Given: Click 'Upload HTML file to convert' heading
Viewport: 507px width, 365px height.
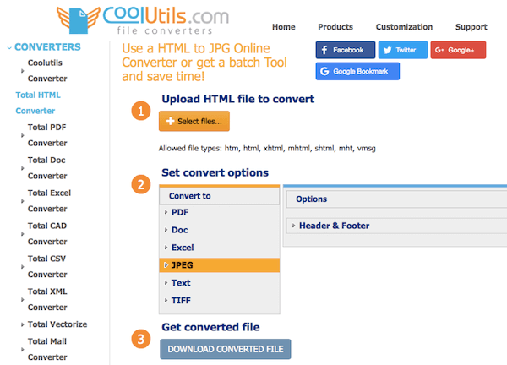Looking at the screenshot, I should point(238,99).
